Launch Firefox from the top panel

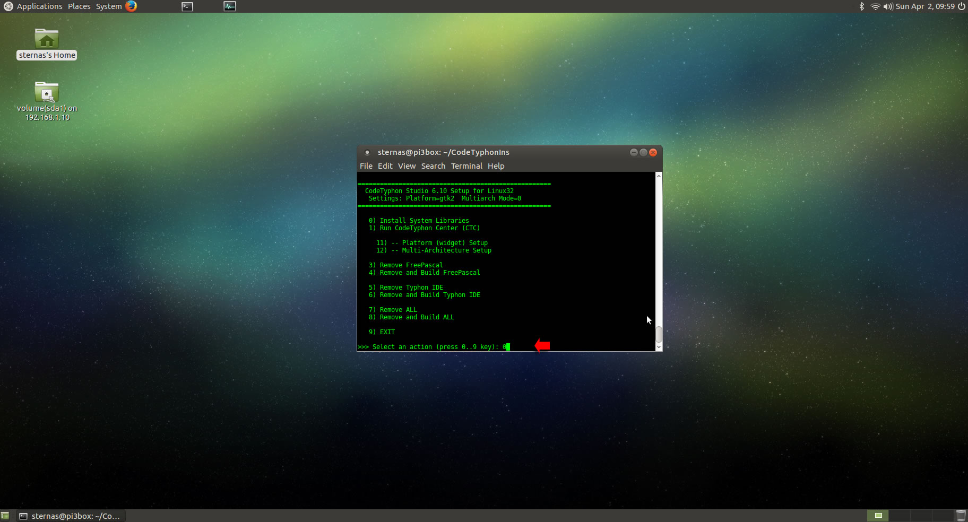131,6
